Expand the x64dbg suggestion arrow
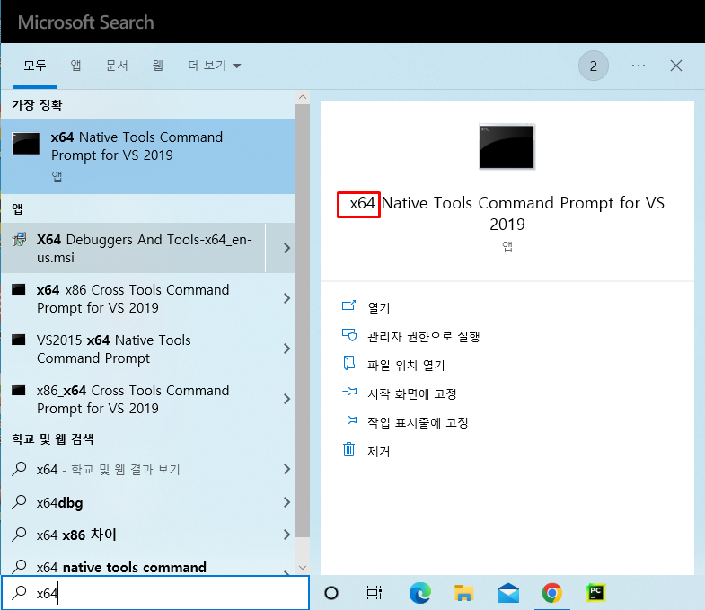This screenshot has width=705, height=610. click(286, 502)
